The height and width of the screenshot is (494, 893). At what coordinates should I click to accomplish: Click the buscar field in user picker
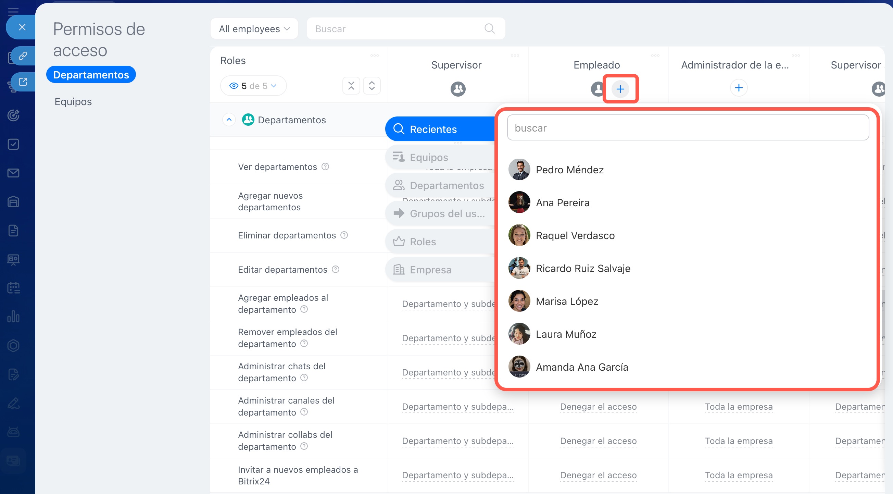point(688,128)
